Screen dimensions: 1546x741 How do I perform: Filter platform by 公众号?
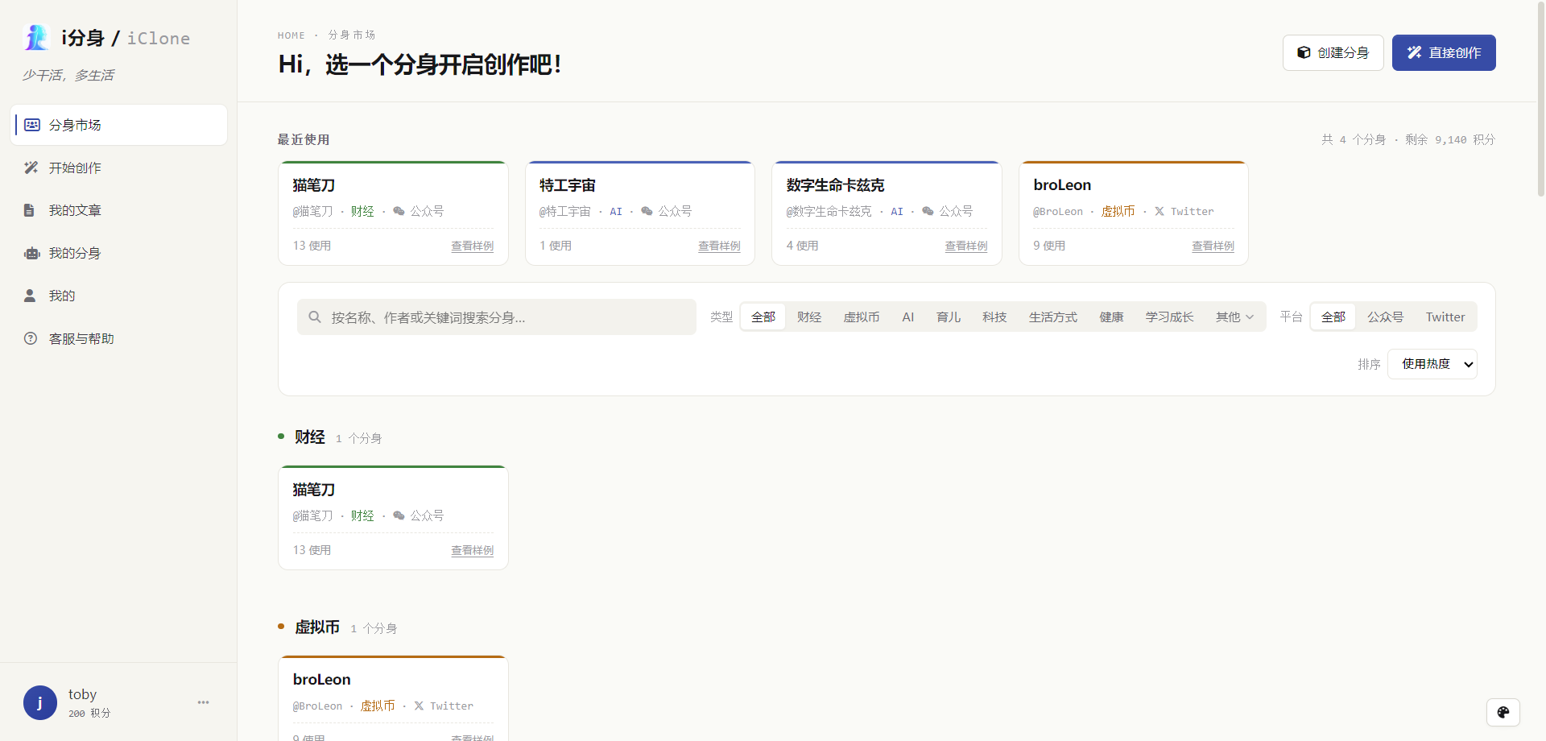pyautogui.click(x=1385, y=317)
